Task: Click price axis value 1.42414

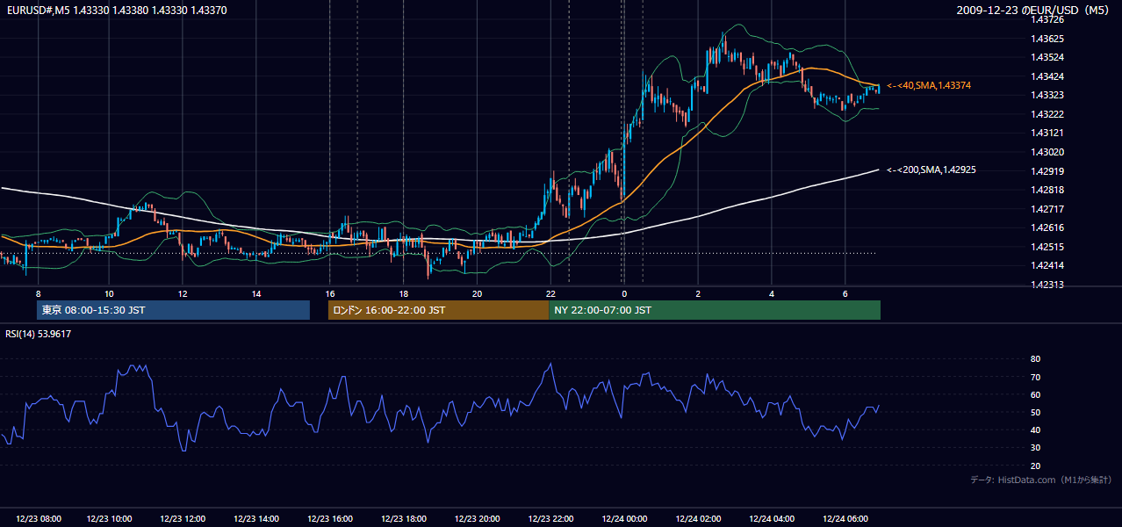Action: pyautogui.click(x=1047, y=265)
